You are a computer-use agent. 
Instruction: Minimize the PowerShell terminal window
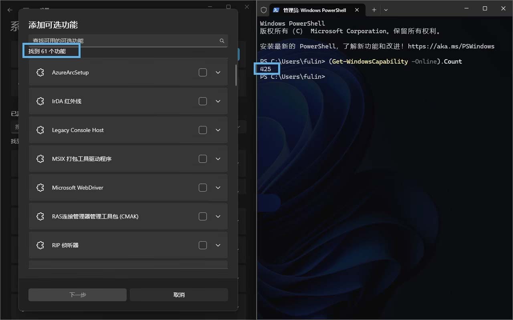[x=467, y=8]
